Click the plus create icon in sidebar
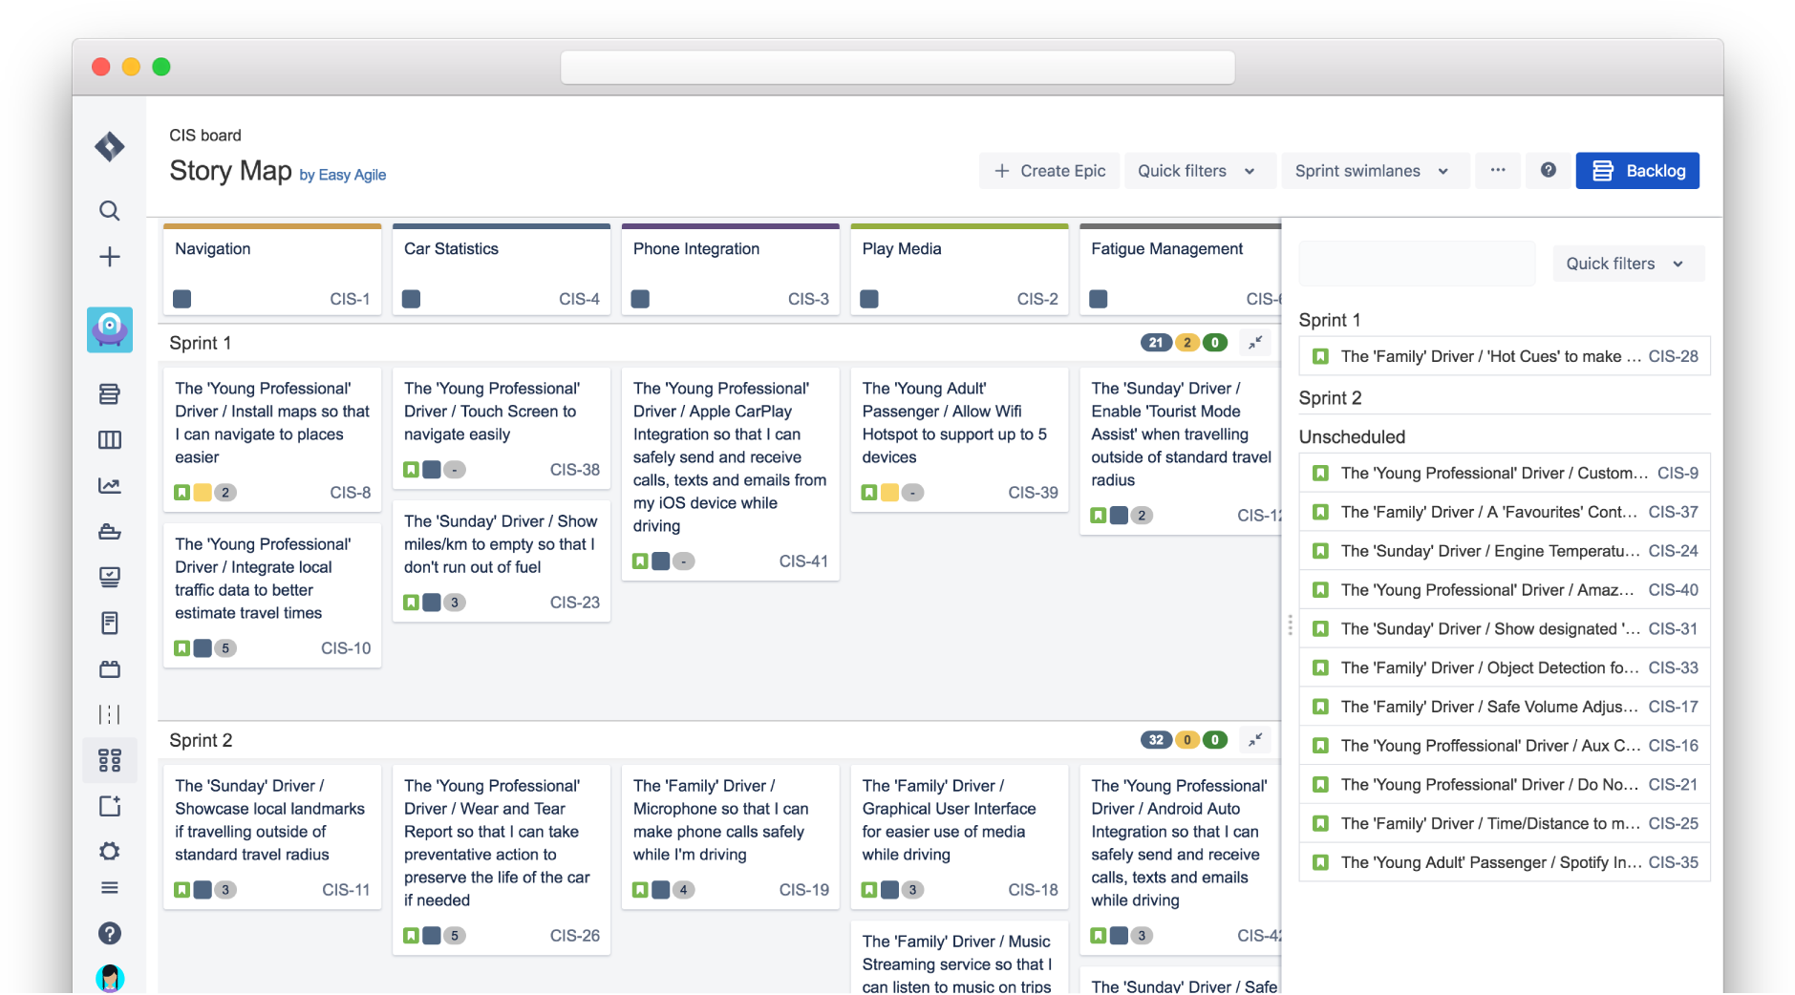The width and height of the screenshot is (1795, 995). pos(110,257)
